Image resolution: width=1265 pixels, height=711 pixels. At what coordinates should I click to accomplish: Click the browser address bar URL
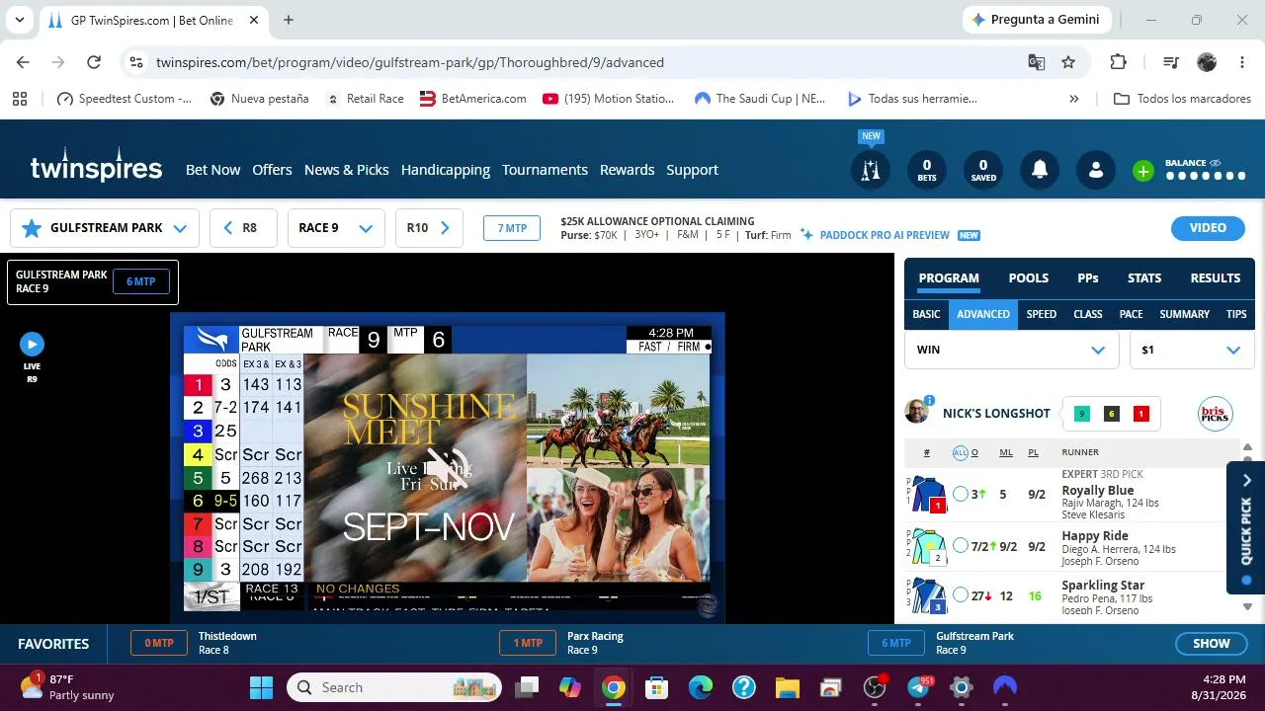pyautogui.click(x=410, y=62)
